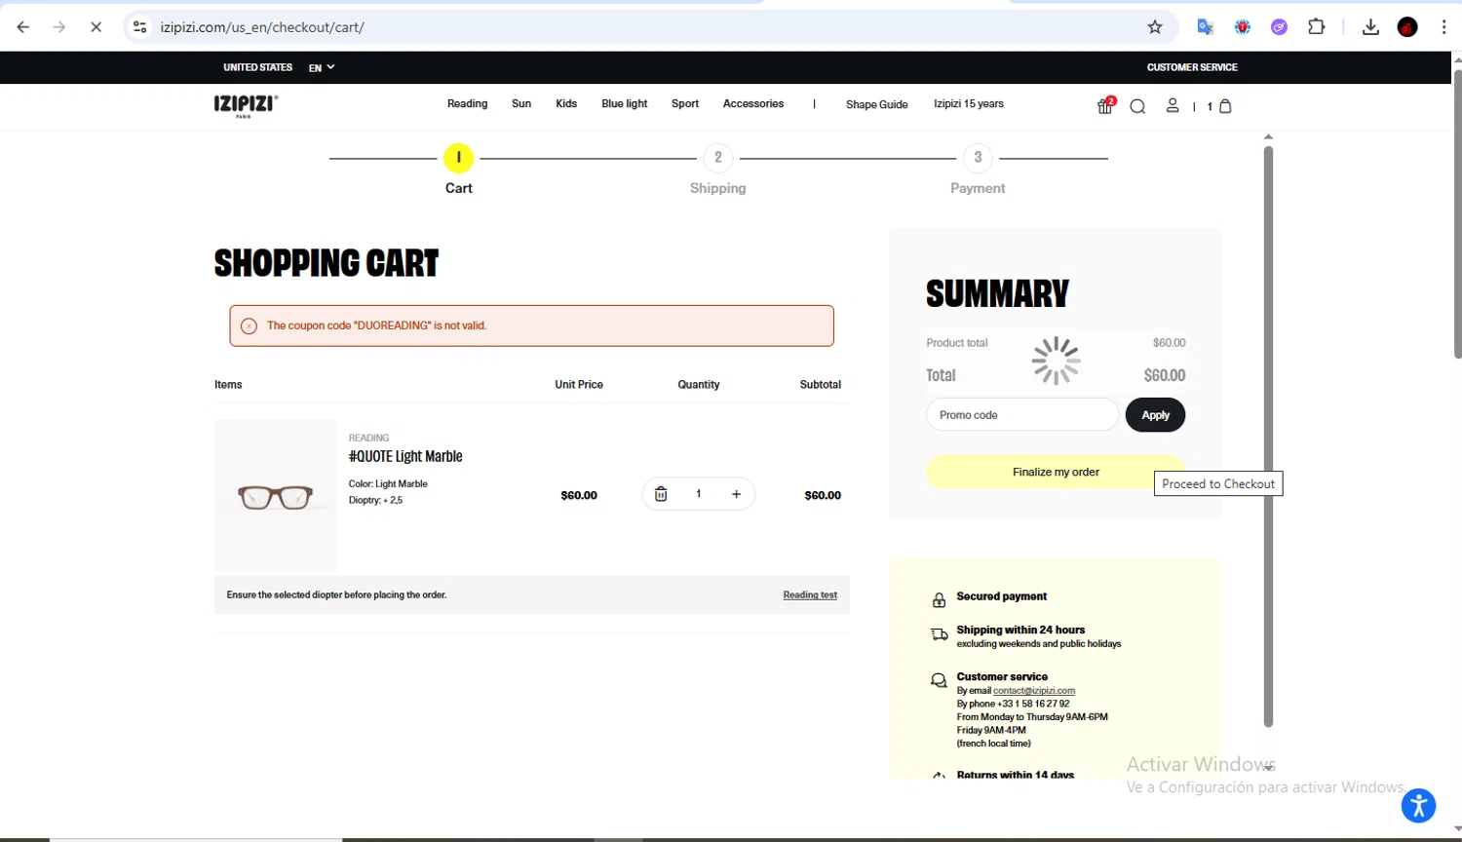Screen dimensions: 1462x842
Task: Click the Apply promo code button
Action: pos(1155,414)
